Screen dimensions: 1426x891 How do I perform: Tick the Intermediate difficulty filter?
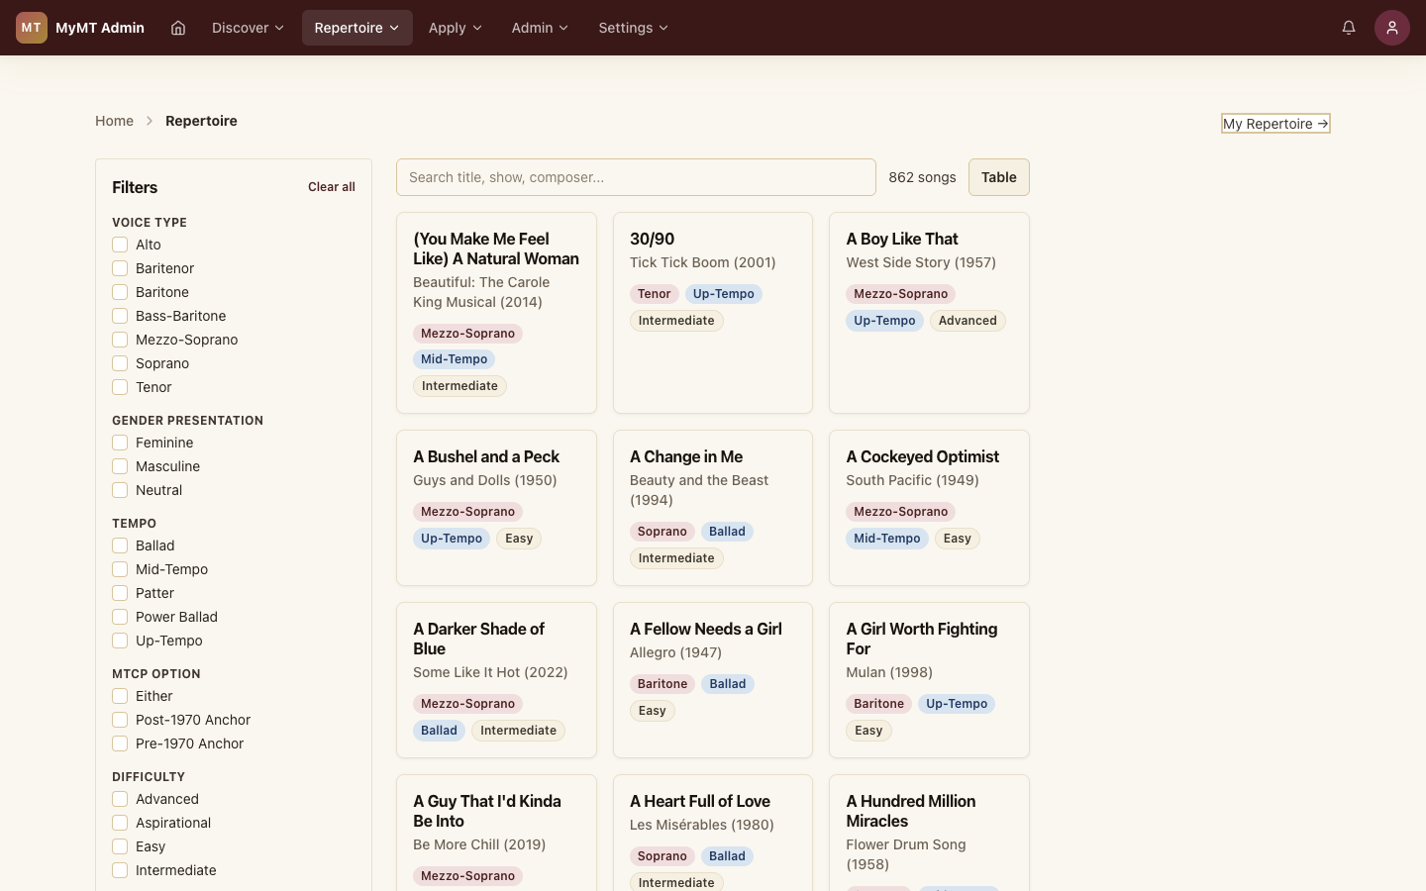pos(120,870)
